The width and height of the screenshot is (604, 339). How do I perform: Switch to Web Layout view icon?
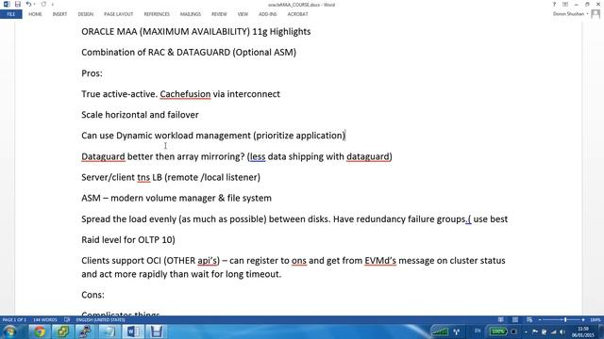pyautogui.click(x=529, y=320)
